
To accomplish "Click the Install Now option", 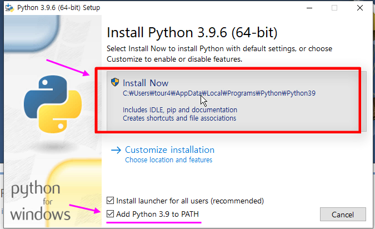I will pos(236,101).
